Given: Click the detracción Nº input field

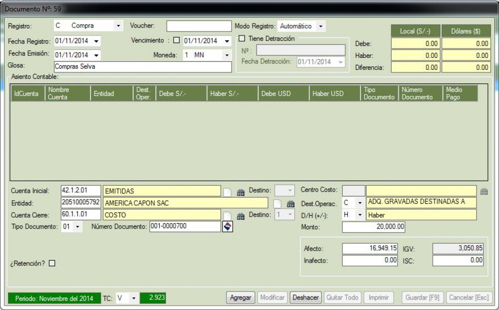Looking at the screenshot, I should (301, 50).
